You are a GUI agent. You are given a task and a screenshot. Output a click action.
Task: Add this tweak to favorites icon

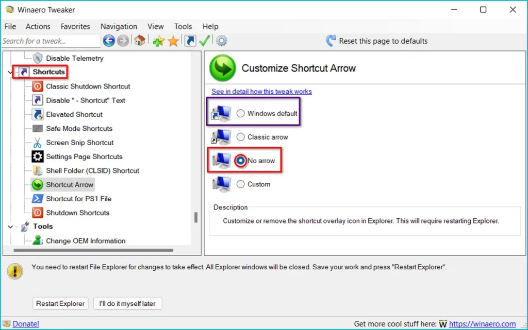(158, 41)
